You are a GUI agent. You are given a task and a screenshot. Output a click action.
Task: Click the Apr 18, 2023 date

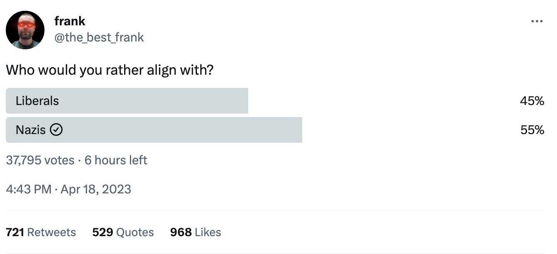(96, 189)
